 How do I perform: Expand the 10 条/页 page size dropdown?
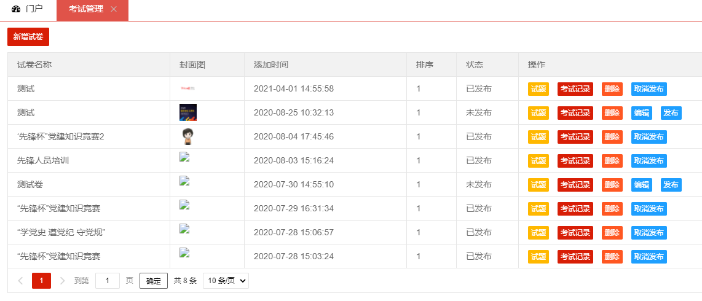pyautogui.click(x=226, y=281)
